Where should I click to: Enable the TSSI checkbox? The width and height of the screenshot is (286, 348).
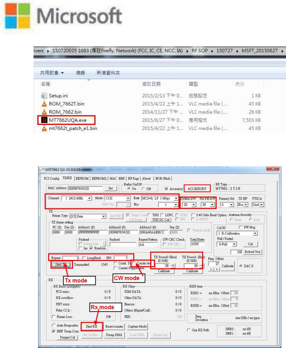[x=149, y=215]
